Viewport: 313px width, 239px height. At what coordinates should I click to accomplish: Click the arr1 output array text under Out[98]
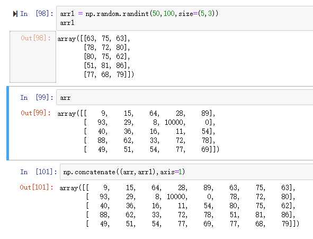[96, 56]
